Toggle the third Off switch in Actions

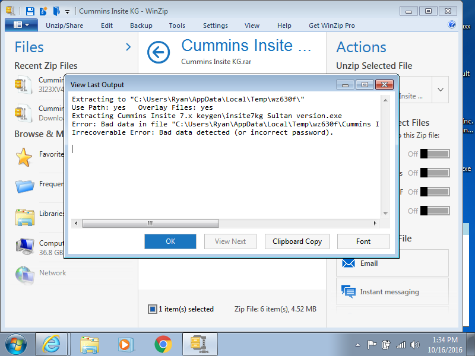pyautogui.click(x=435, y=192)
